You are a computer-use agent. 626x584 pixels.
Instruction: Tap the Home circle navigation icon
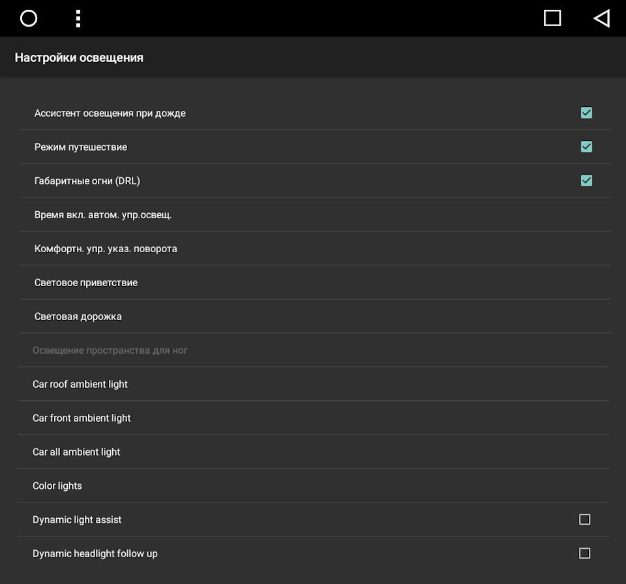pos(29,18)
